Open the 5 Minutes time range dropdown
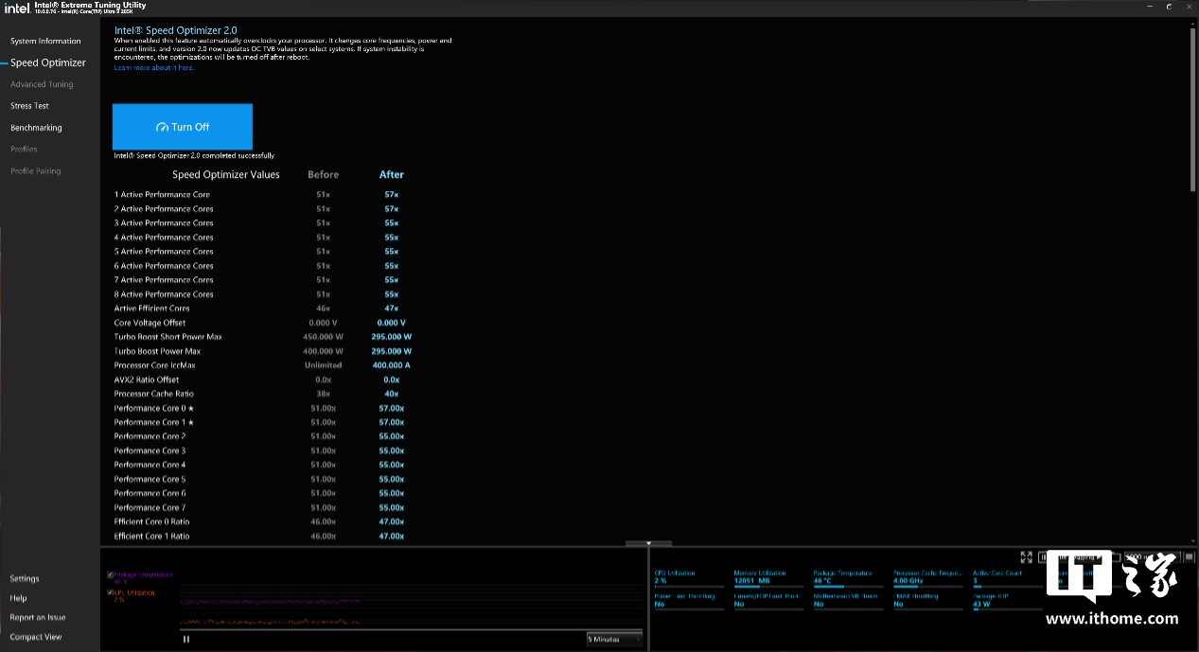Viewport: 1199px width, 652px height. [x=614, y=639]
